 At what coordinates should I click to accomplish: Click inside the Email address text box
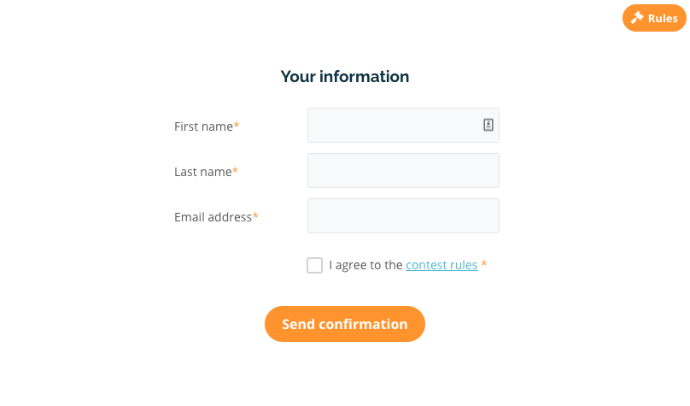403,215
